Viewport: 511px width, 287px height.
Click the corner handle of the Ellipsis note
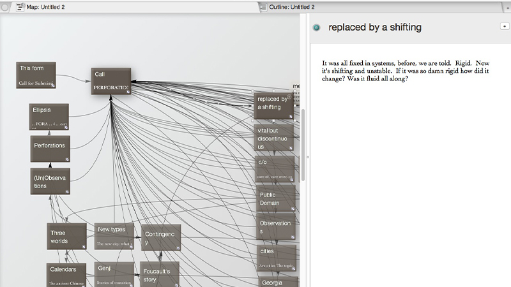point(66,128)
